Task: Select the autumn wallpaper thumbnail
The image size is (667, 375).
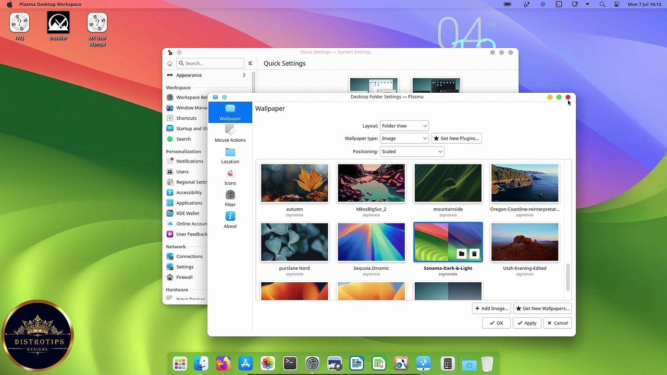Action: tap(294, 183)
